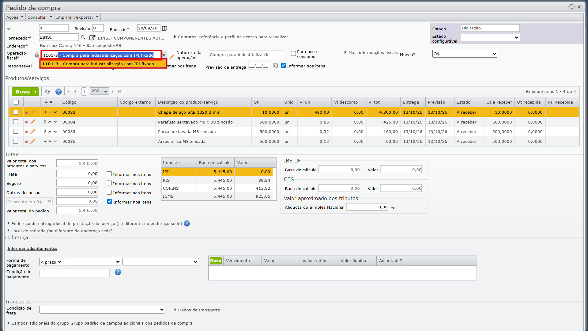Open the Condição de frete dropdown
Viewport: 588px width, 331px height.
pyautogui.click(x=102, y=310)
